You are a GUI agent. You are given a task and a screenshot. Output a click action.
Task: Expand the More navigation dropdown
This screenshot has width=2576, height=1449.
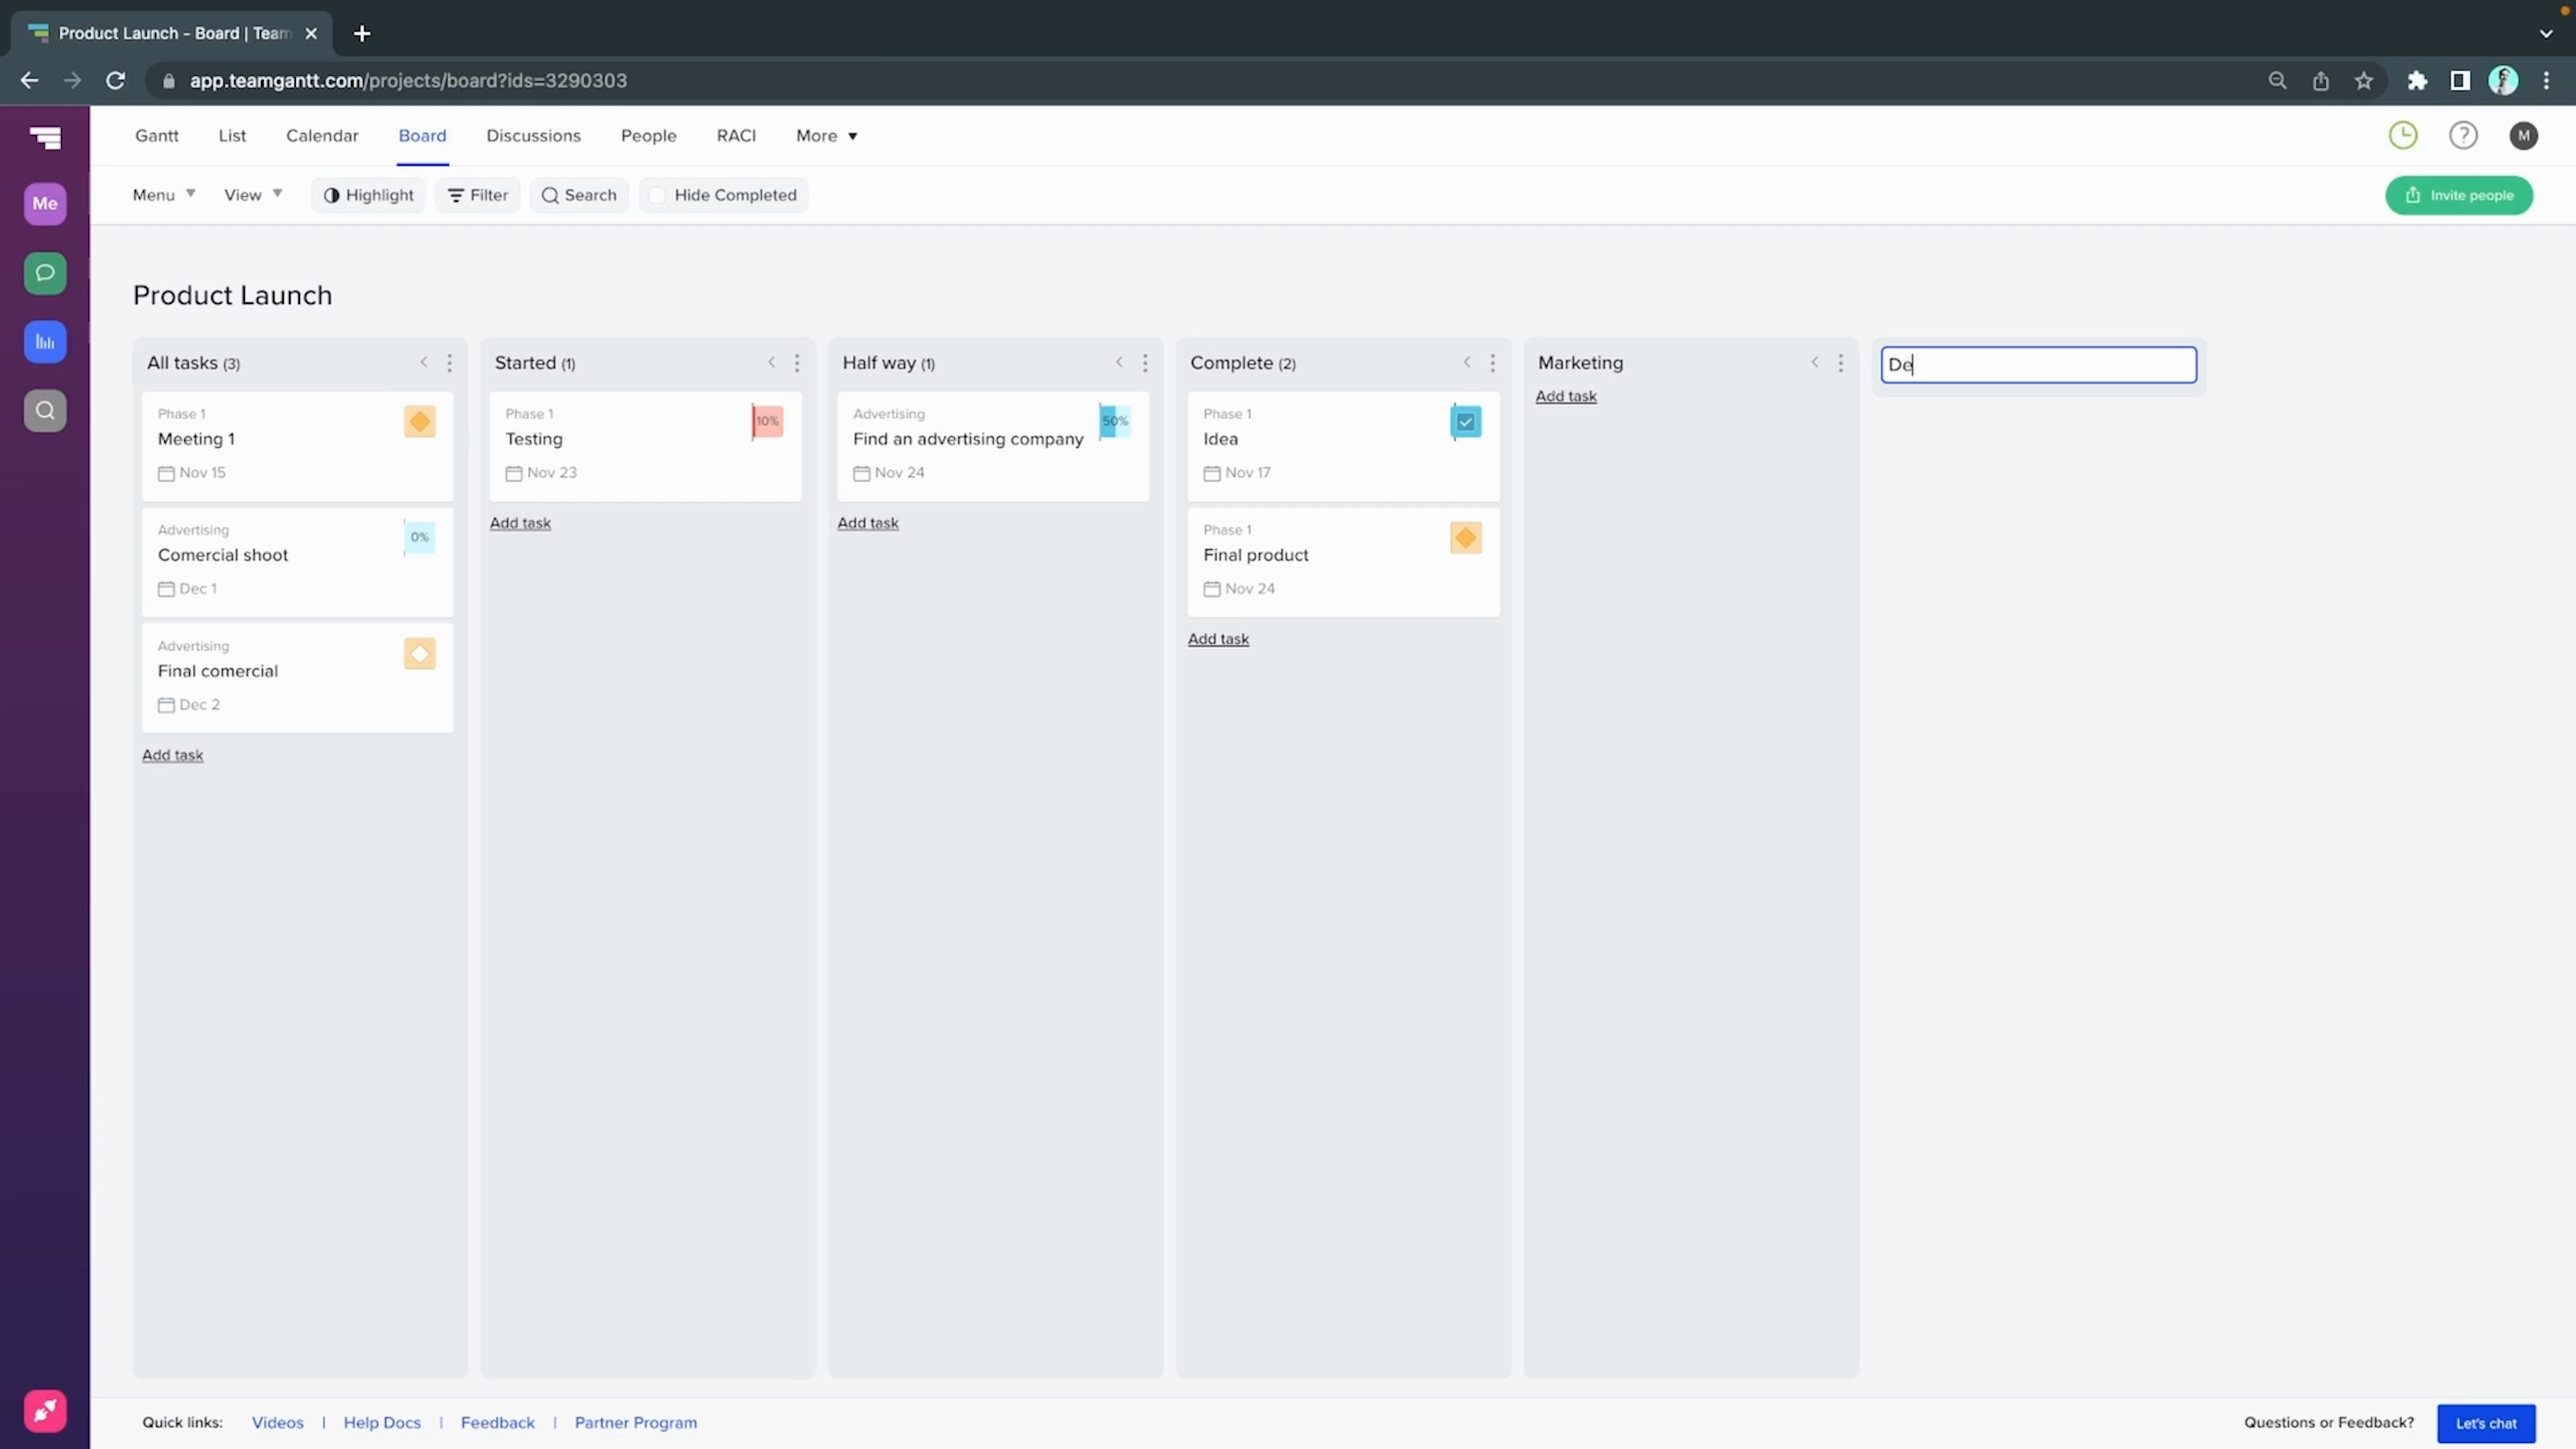[826, 136]
